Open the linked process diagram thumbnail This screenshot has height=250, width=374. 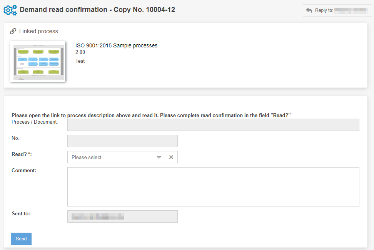pos(38,61)
